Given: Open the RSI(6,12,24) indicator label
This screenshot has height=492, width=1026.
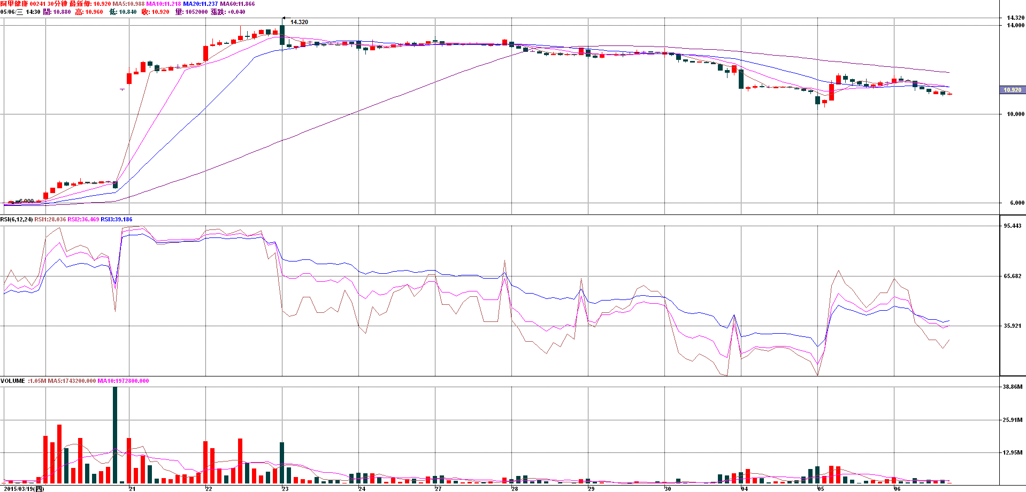Looking at the screenshot, I should click(x=17, y=219).
